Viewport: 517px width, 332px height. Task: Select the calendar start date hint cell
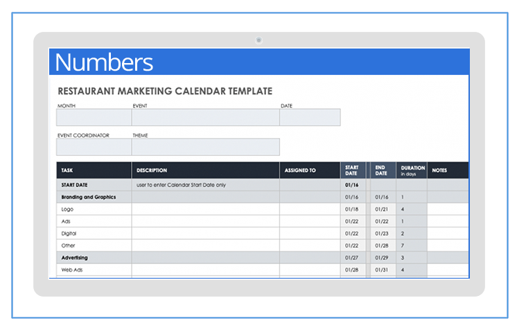click(x=205, y=185)
